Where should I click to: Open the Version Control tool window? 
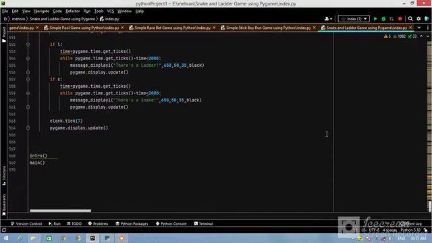[x=26, y=223]
